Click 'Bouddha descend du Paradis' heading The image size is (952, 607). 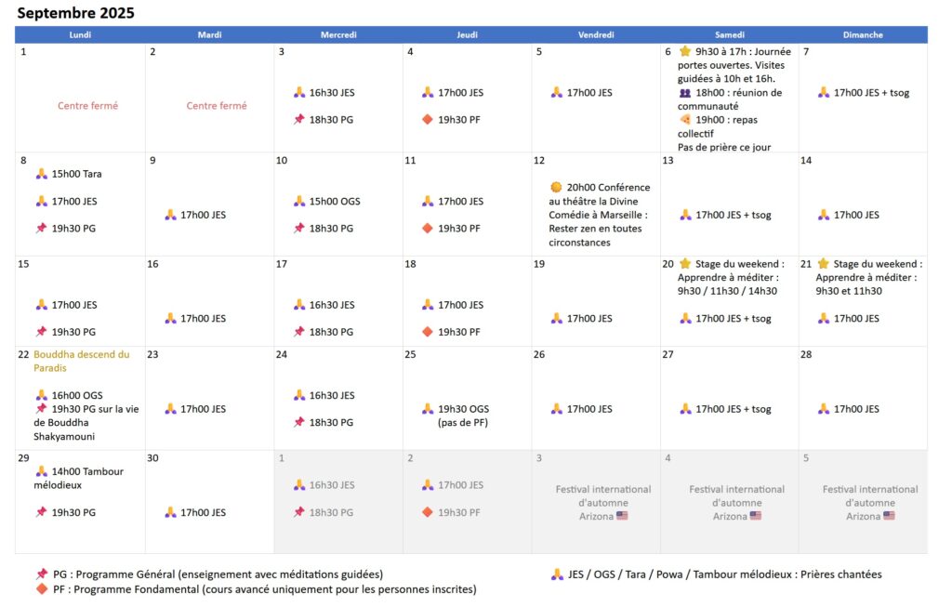point(82,362)
